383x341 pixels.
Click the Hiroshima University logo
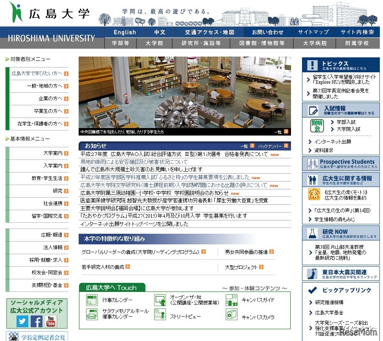click(x=50, y=13)
